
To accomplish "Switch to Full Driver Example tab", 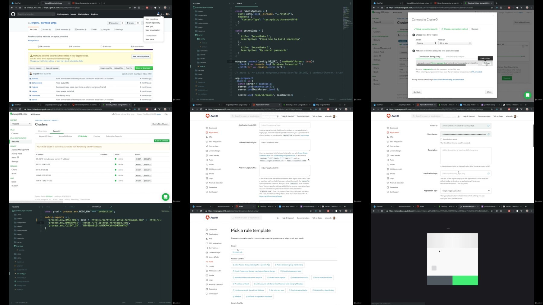I will pos(455,57).
